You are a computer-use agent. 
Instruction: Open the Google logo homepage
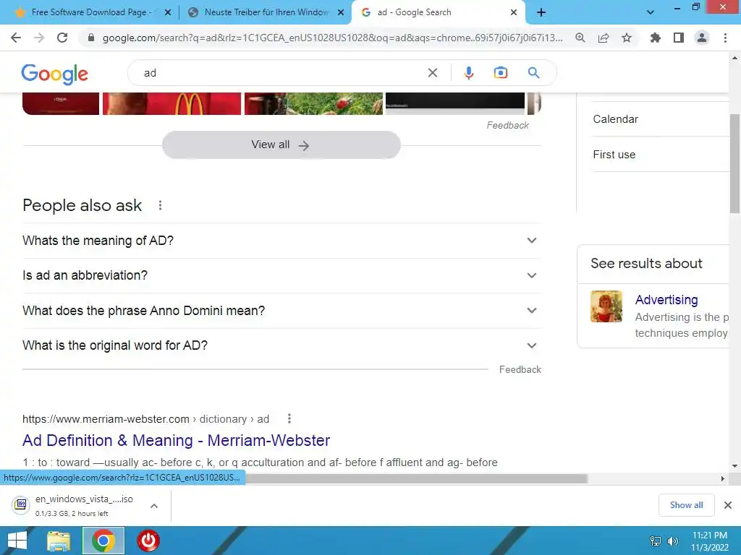pos(54,74)
